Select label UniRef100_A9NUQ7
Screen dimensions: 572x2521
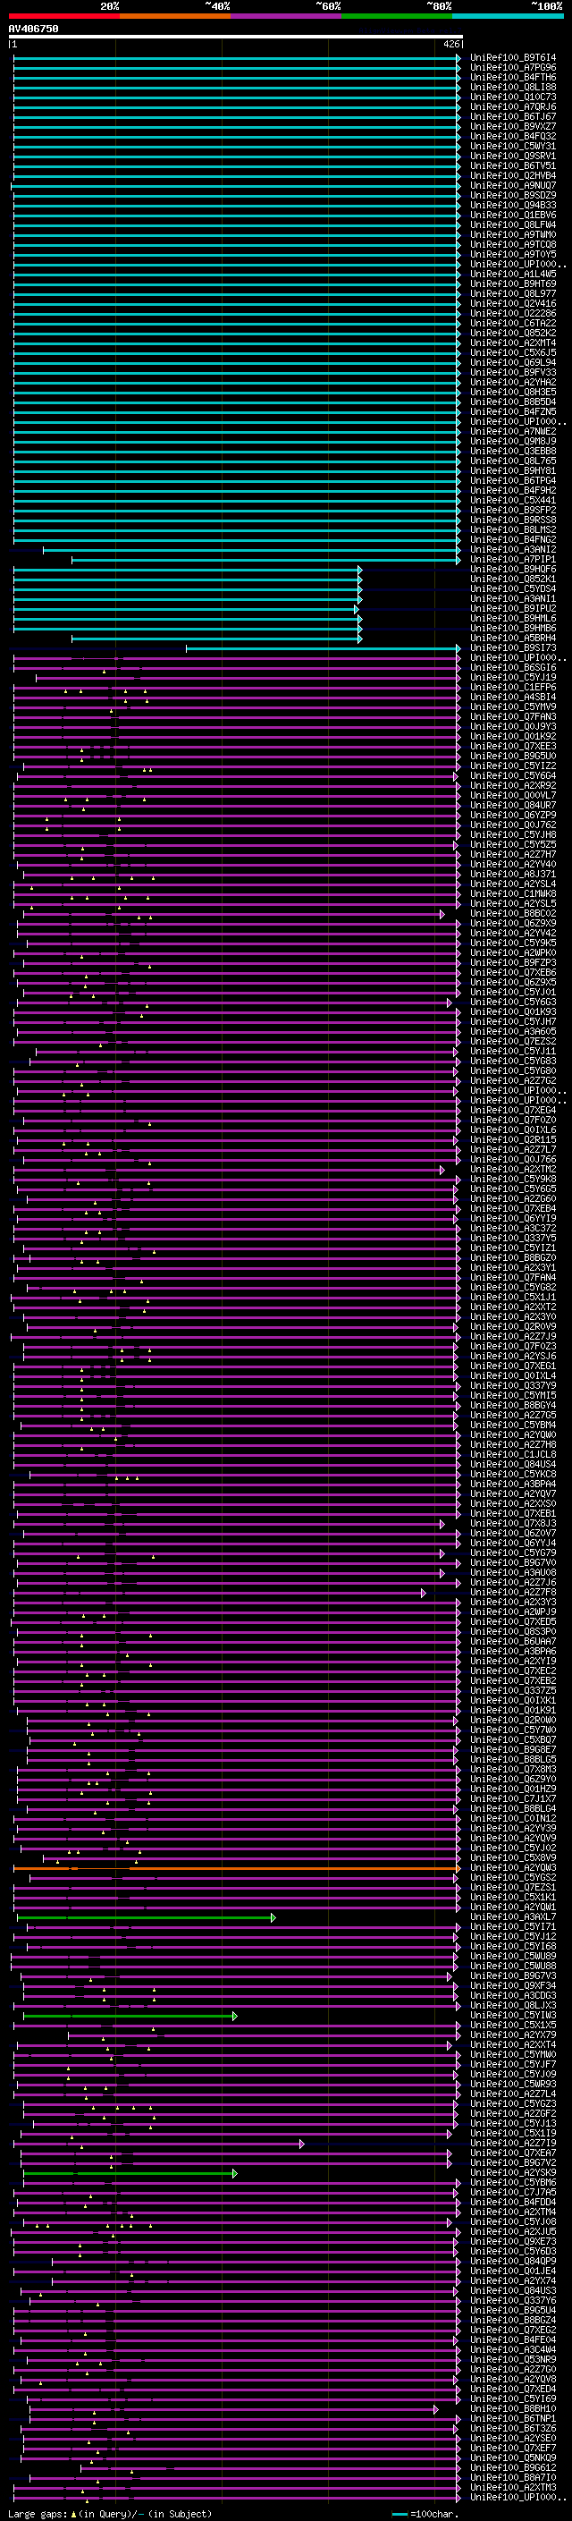click(x=513, y=186)
